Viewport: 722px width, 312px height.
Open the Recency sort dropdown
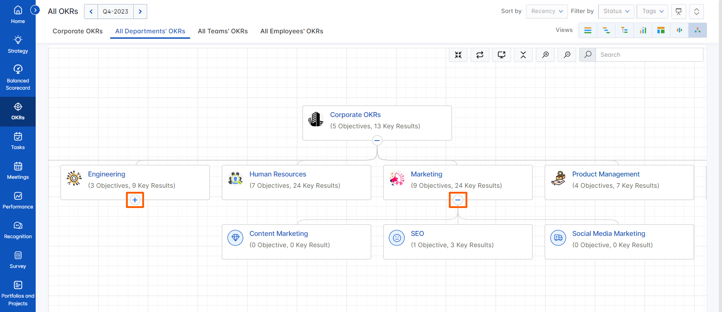click(547, 11)
